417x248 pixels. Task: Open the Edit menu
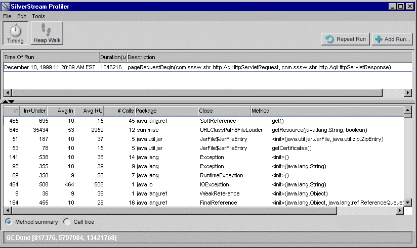click(22, 16)
